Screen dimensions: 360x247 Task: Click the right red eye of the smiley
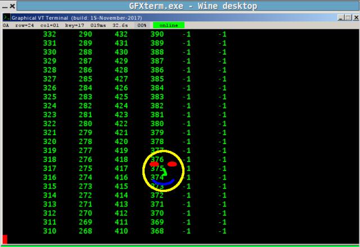[x=172, y=164]
